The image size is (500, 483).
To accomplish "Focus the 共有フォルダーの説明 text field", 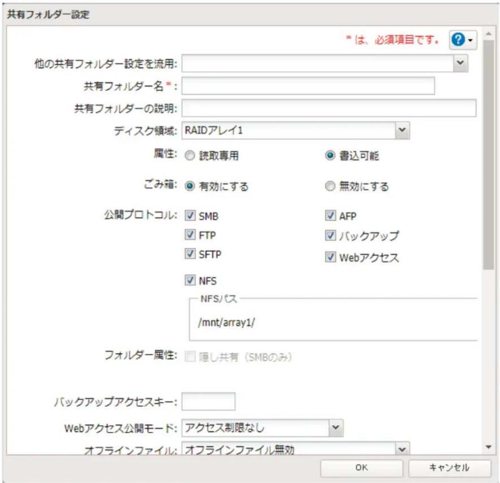I will point(329,108).
